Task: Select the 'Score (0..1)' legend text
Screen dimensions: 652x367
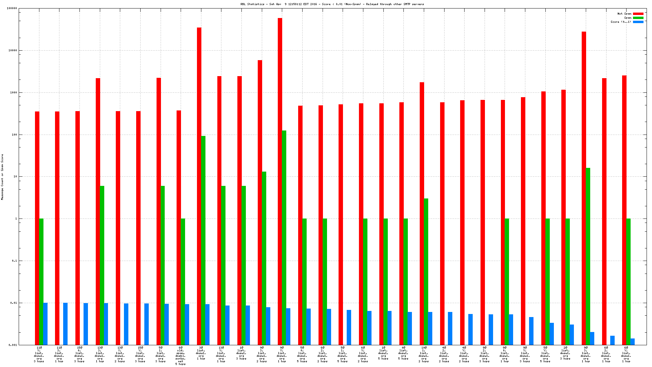Action: point(621,22)
